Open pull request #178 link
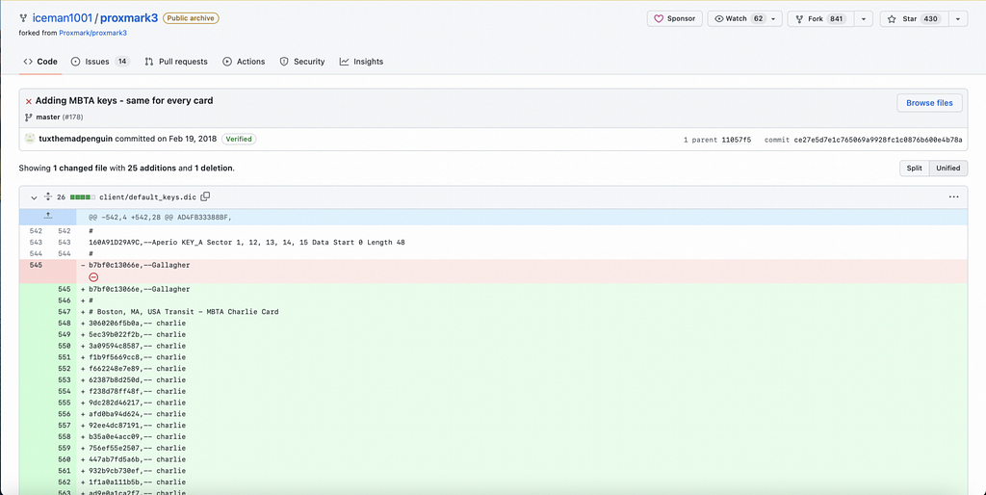The height and width of the screenshot is (495, 986). click(x=73, y=117)
